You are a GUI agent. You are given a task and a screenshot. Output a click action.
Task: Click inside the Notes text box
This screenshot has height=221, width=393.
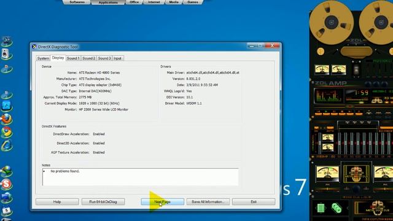click(x=141, y=177)
